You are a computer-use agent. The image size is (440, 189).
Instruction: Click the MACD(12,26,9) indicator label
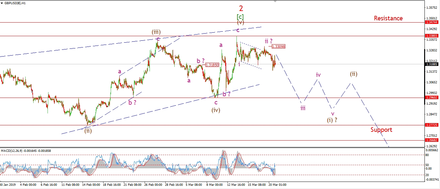[x=15, y=151]
